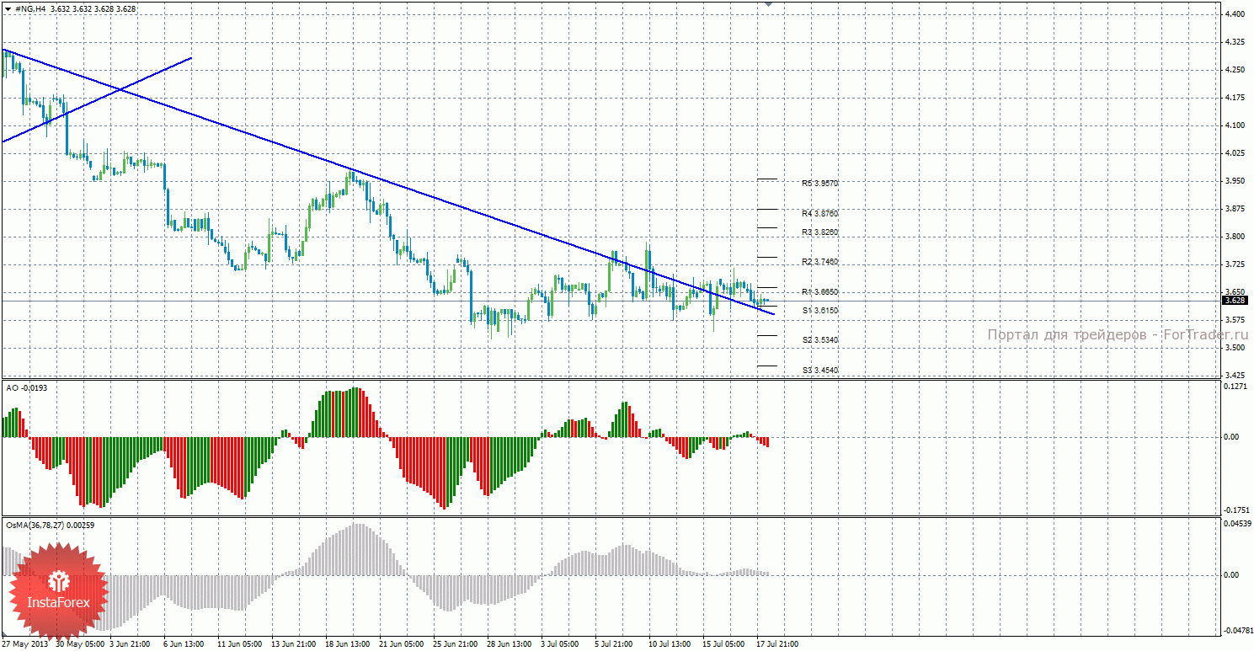This screenshot has width=1254, height=651.
Task: Click the R3 3.8260 pivot label
Action: 819,232
